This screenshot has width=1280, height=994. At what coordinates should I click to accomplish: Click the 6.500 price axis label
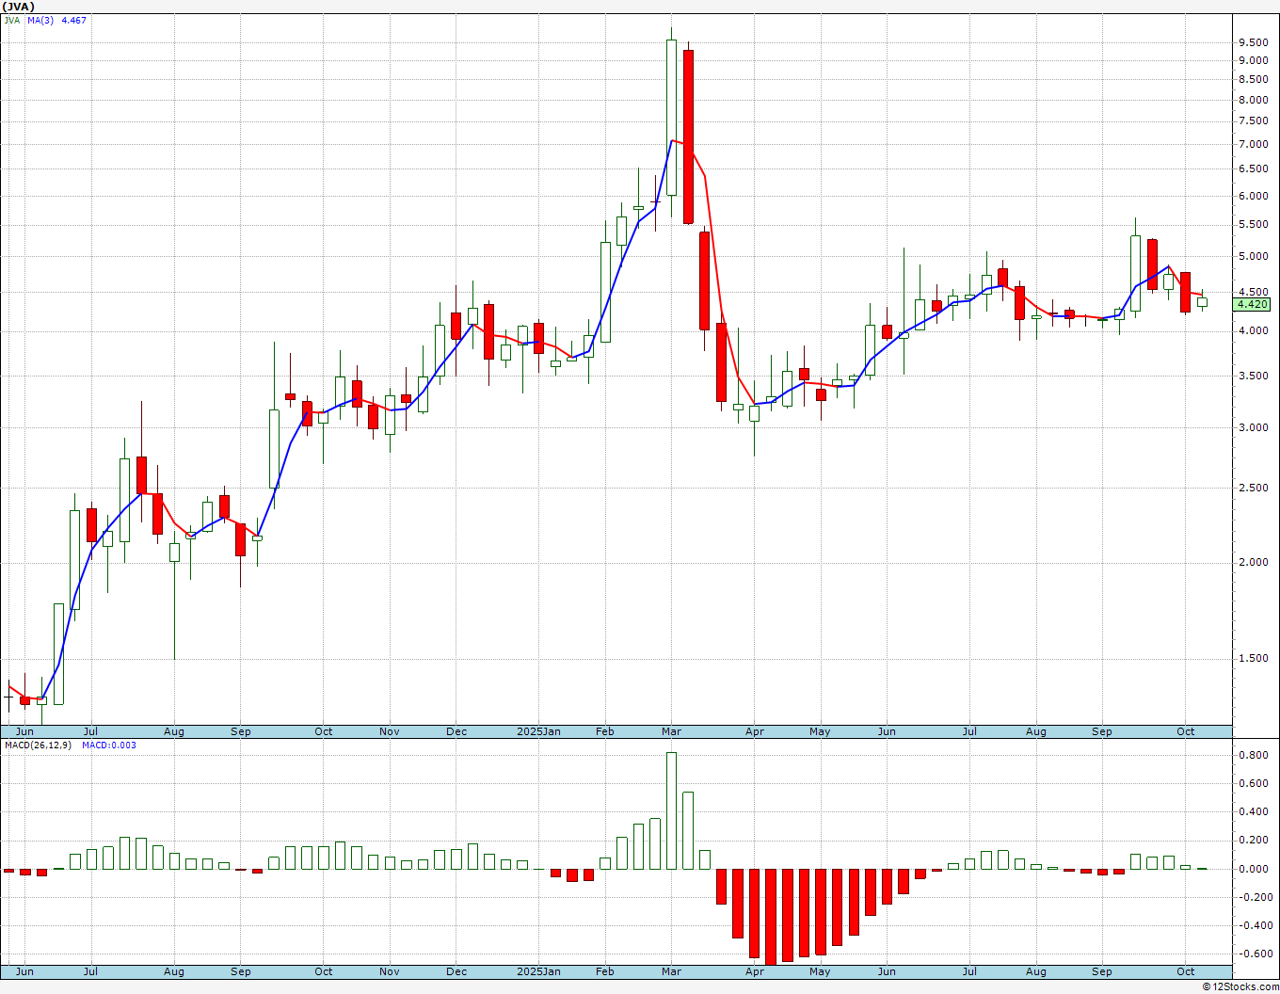click(1253, 168)
